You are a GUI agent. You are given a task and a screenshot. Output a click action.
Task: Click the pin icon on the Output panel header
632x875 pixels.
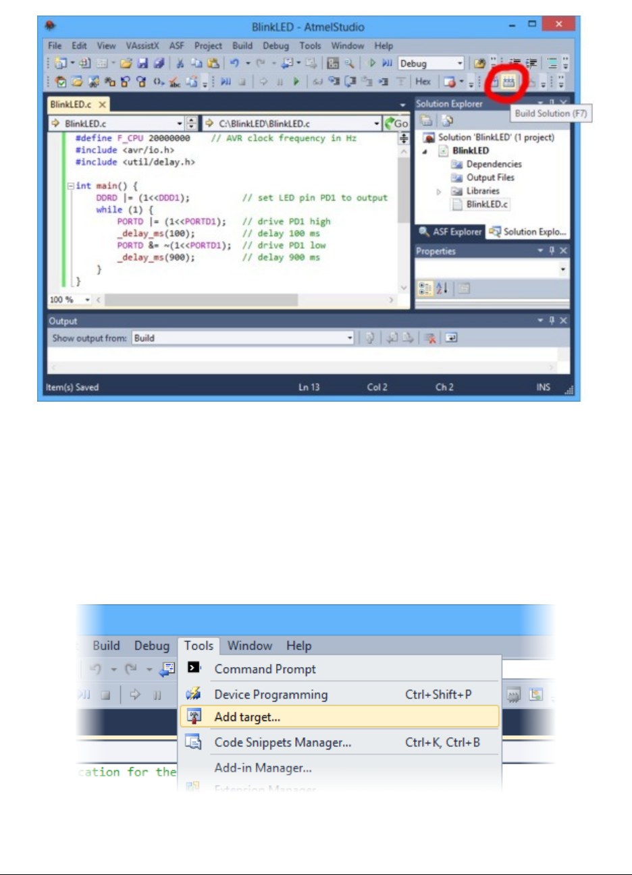[x=552, y=321]
